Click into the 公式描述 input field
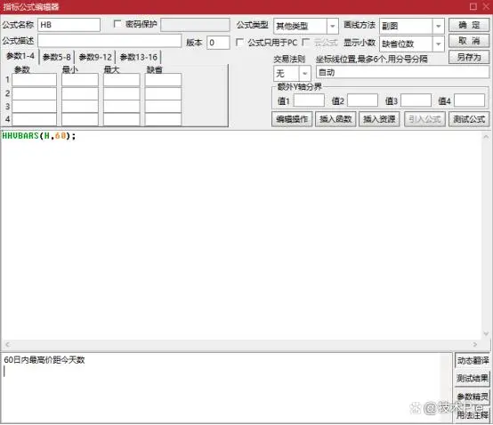The width and height of the screenshot is (493, 425). pyautogui.click(x=109, y=41)
